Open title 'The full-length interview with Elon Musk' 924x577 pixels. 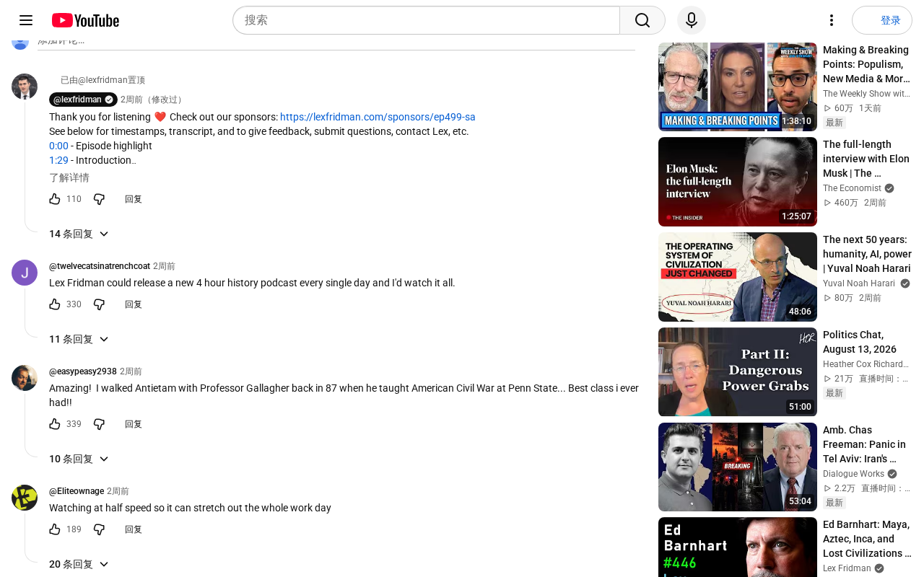pos(867,159)
